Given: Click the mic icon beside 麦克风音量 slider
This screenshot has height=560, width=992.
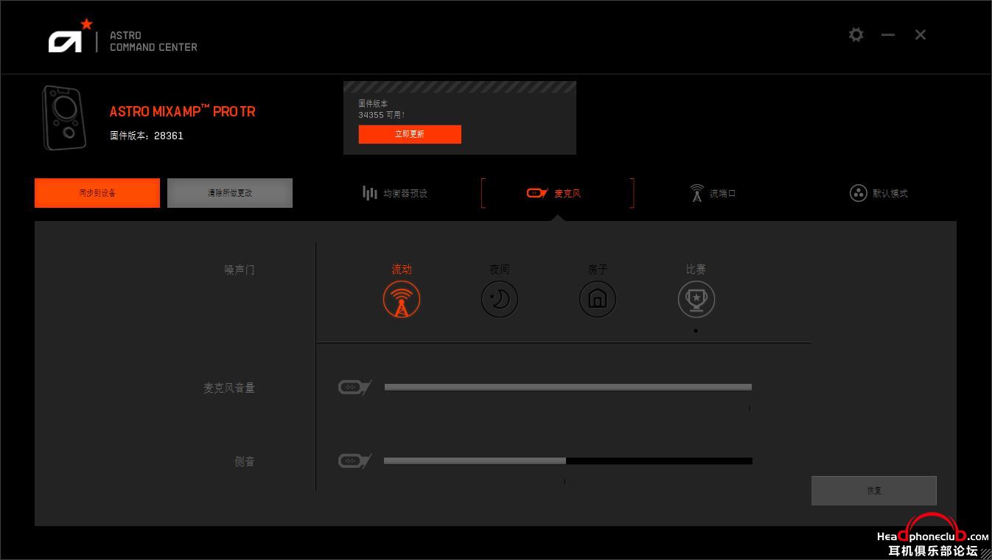Looking at the screenshot, I should pos(355,387).
